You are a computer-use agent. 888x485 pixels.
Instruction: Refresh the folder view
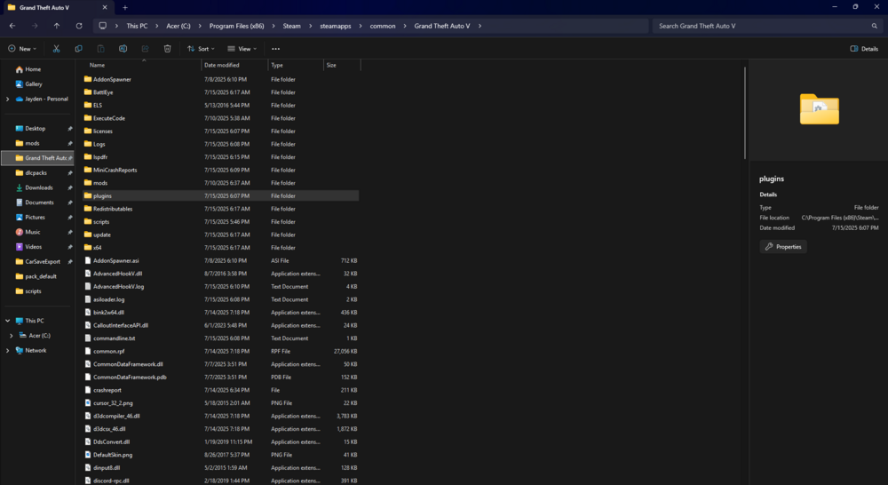(x=79, y=26)
